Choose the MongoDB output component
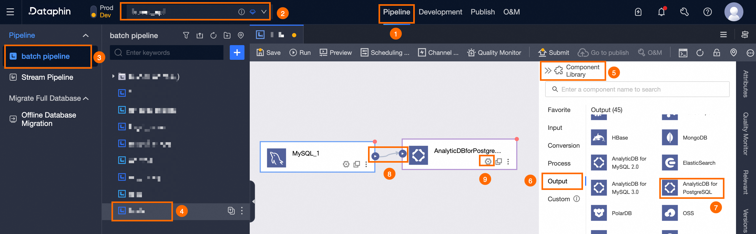This screenshot has height=234, width=756. 685,138
